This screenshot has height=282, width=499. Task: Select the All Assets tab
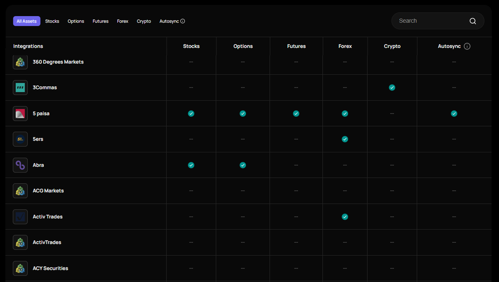pos(26,21)
